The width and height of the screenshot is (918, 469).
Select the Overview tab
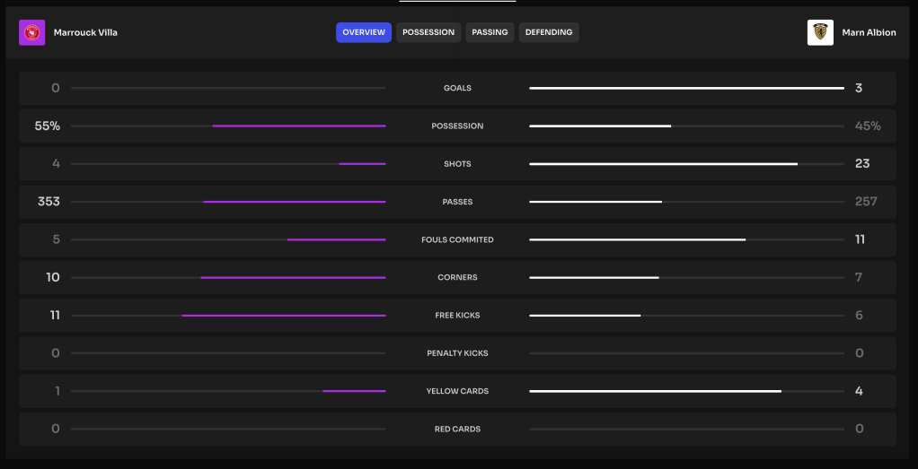tap(364, 32)
